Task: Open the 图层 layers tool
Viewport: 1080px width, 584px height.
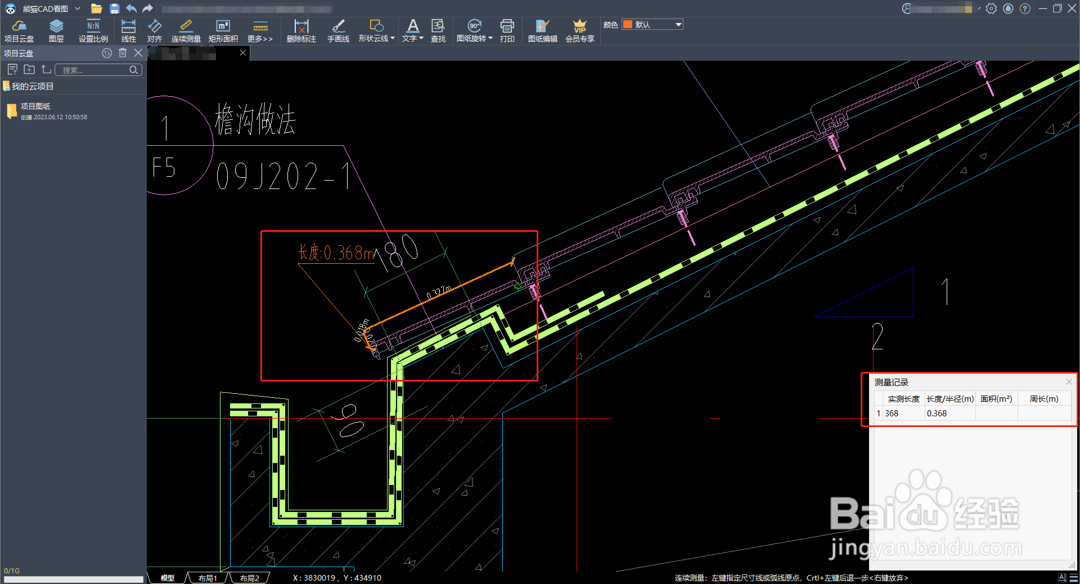Action: (x=56, y=31)
